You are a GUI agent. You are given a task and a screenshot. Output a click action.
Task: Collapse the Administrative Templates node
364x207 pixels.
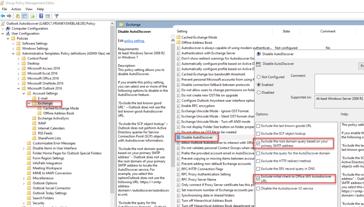click(x=13, y=54)
